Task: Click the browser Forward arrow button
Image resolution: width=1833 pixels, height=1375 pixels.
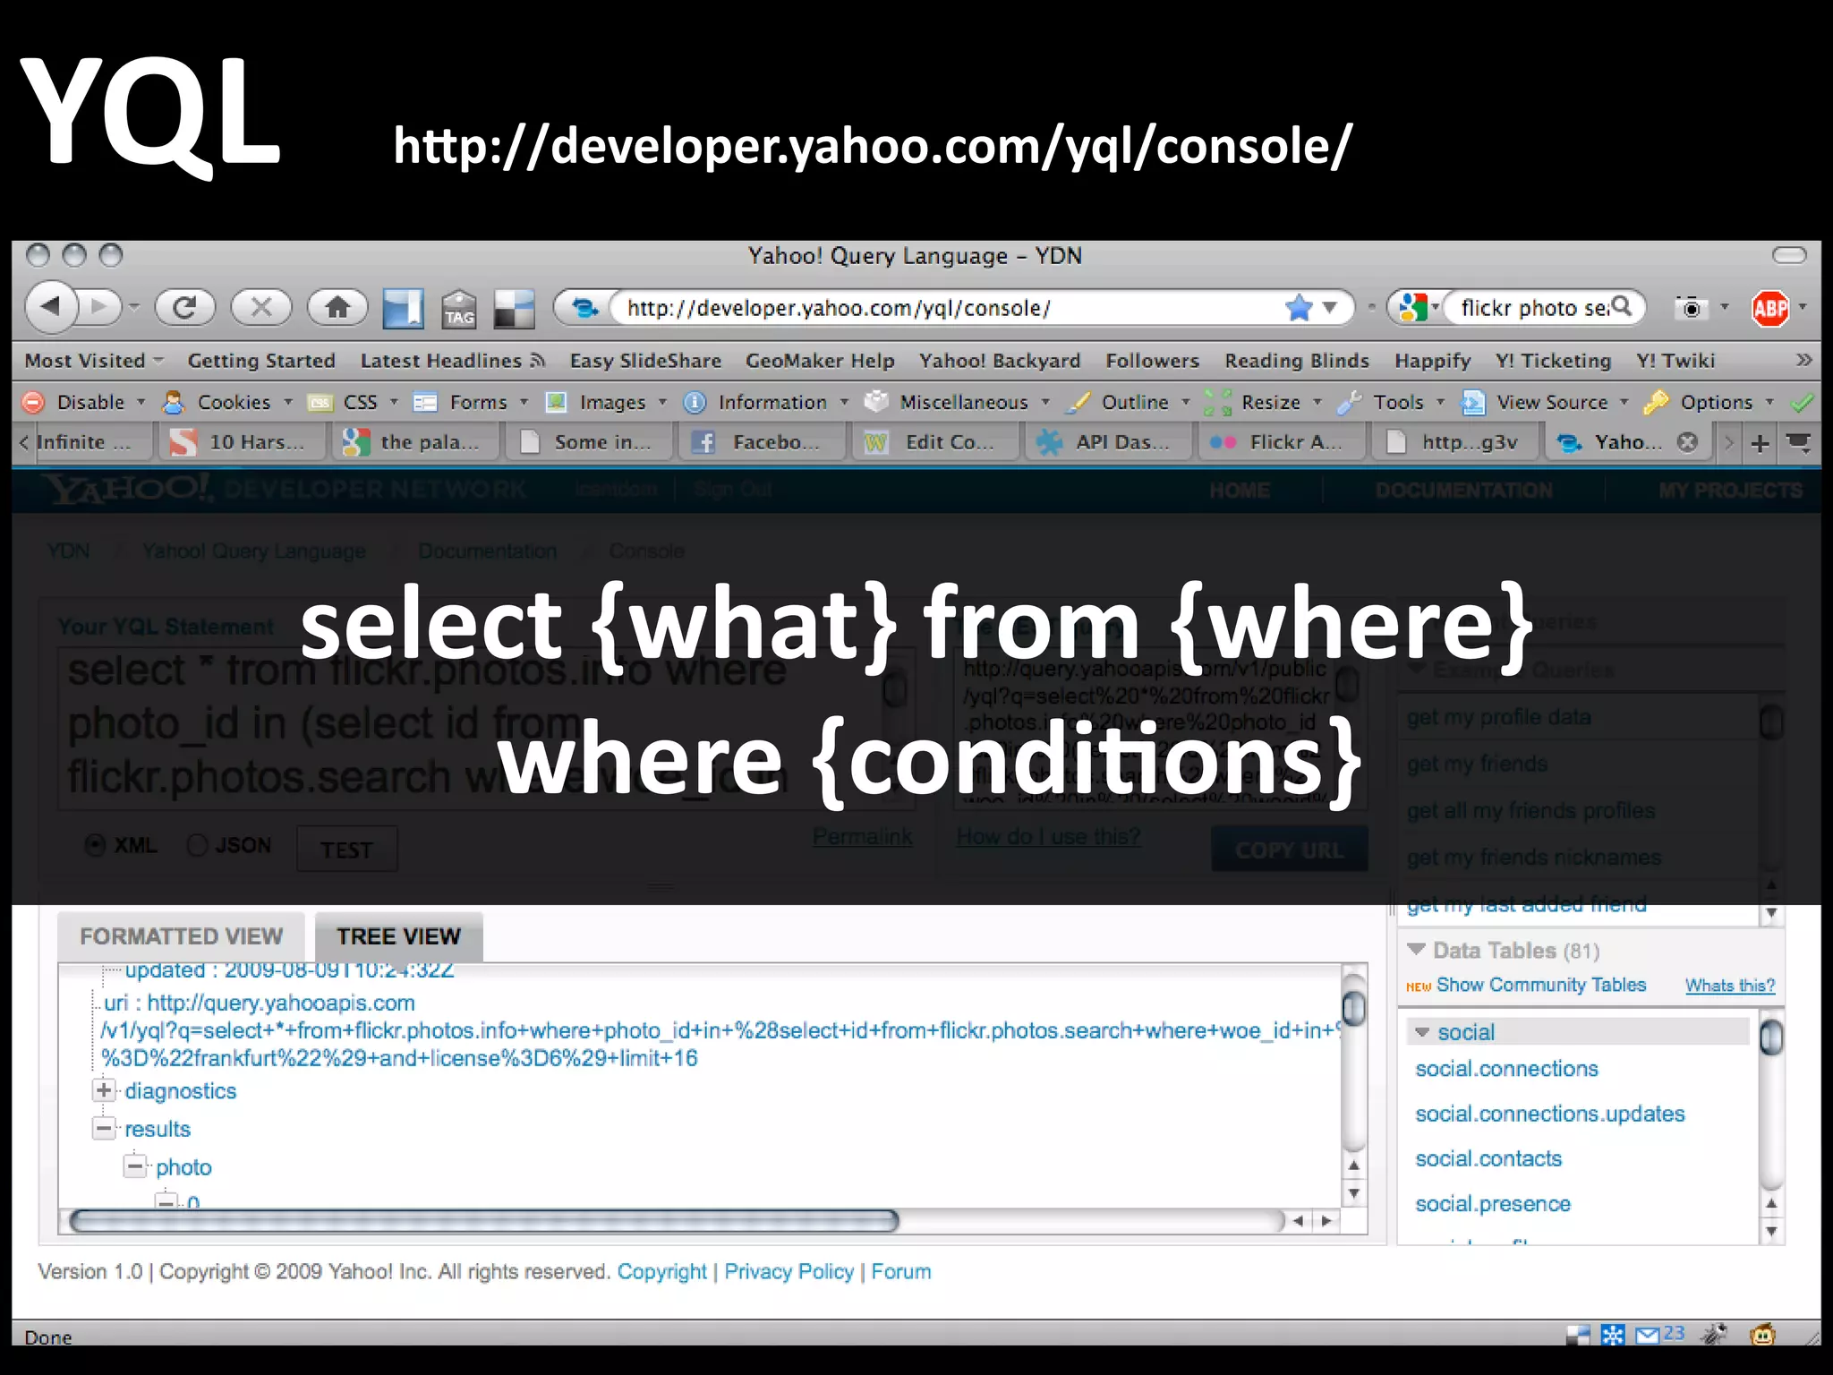Action: tap(101, 307)
